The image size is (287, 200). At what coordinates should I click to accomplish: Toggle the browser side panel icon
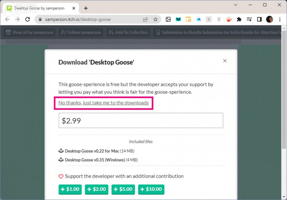259,19
